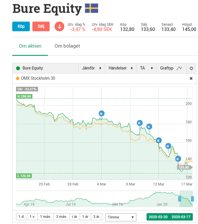Select the 1 v. time range

pos(32,217)
